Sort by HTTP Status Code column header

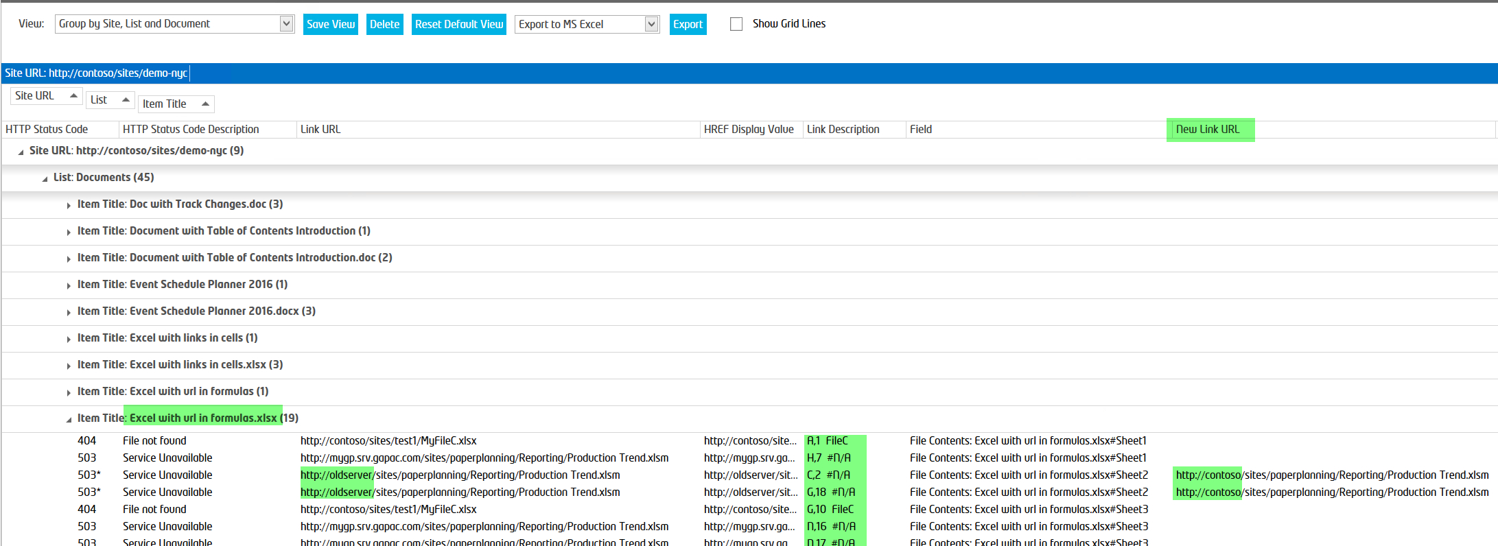pyautogui.click(x=47, y=129)
